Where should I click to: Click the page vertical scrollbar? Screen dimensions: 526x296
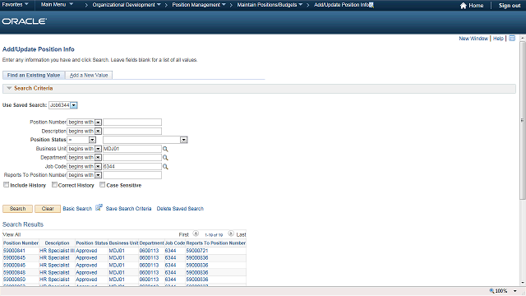[523, 121]
